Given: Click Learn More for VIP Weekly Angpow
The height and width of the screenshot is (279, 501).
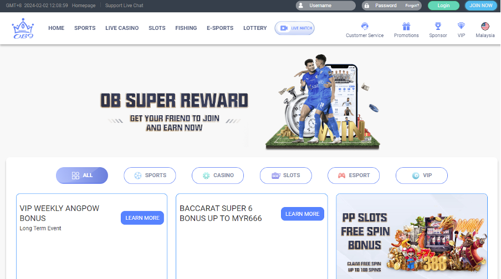Looking at the screenshot, I should (142, 218).
